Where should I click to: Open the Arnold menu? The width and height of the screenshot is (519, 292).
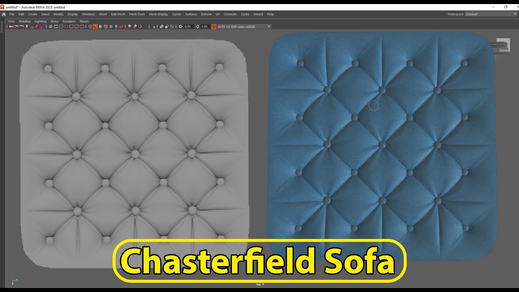click(x=258, y=14)
